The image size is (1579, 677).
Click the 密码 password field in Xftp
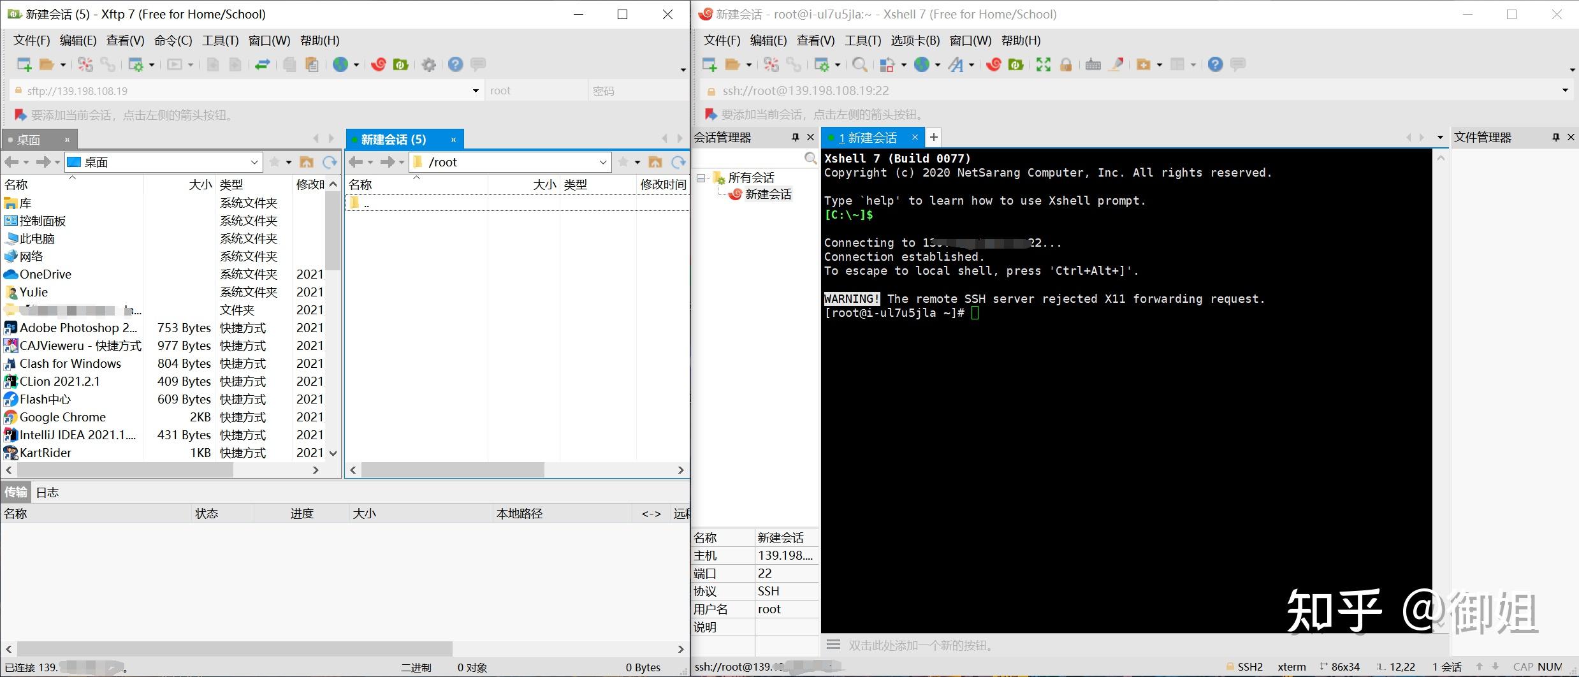[x=637, y=91]
